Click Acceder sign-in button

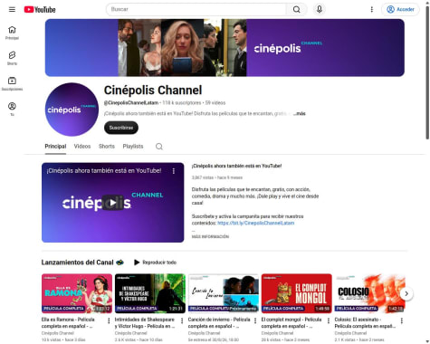[x=400, y=9]
